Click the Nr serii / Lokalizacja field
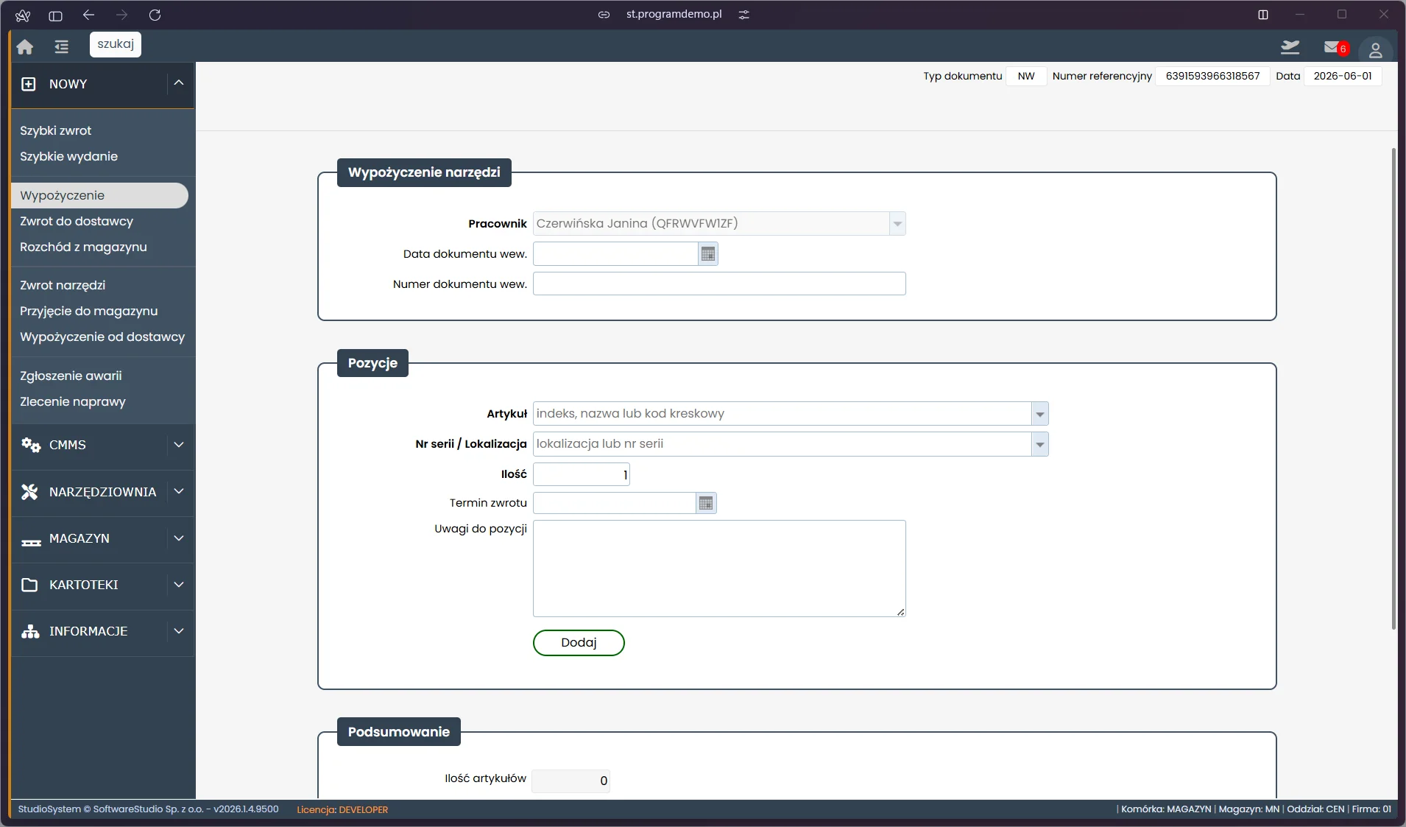The image size is (1406, 827). coord(783,444)
